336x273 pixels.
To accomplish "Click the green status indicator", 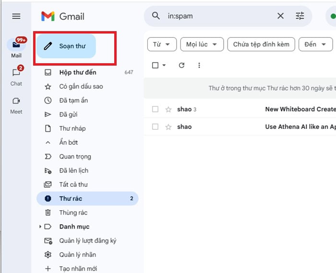I will pyautogui.click(x=333, y=16).
